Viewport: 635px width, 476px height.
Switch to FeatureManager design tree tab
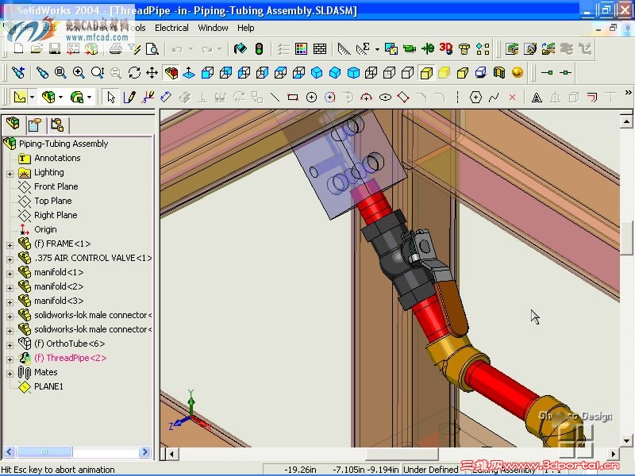click(13, 125)
